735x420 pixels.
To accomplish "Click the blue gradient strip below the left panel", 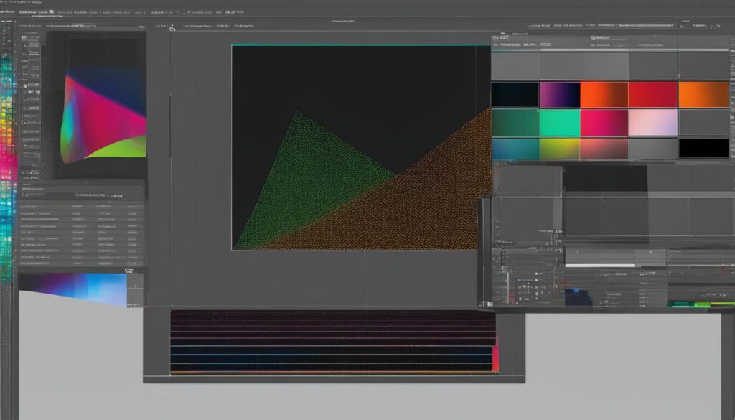I will [79, 287].
